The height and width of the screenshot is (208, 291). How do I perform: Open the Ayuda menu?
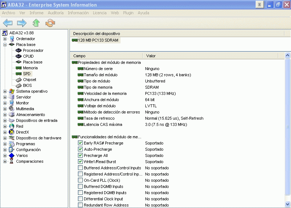(x=143, y=13)
